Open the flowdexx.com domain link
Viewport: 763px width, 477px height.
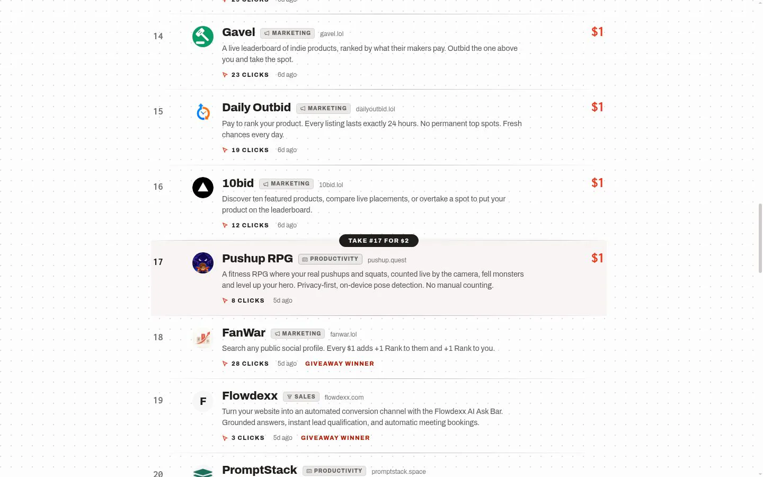pyautogui.click(x=344, y=397)
